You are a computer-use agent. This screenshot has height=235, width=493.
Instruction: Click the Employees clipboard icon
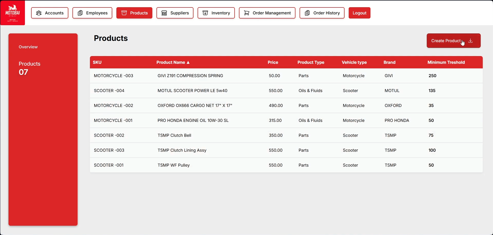(x=80, y=13)
